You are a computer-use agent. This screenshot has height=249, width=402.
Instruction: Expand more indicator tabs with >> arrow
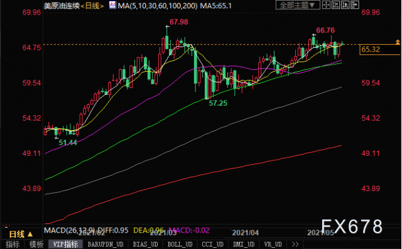295,245
